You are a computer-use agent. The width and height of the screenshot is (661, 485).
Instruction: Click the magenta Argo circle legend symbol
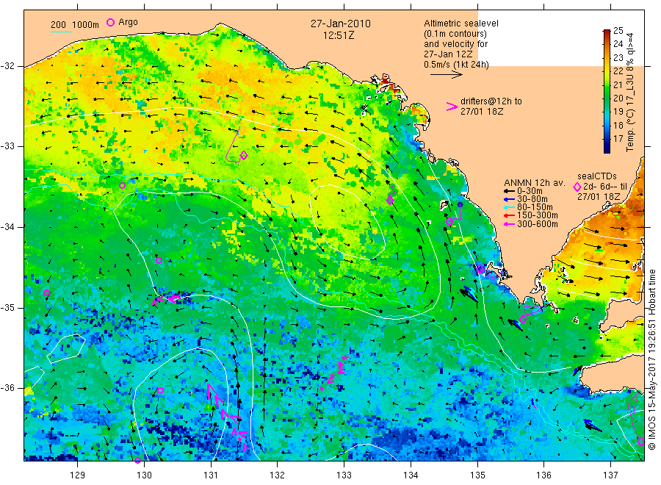tap(110, 22)
